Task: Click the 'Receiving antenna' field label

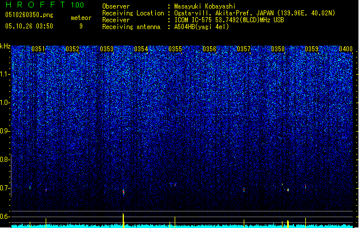Action: tap(131, 27)
